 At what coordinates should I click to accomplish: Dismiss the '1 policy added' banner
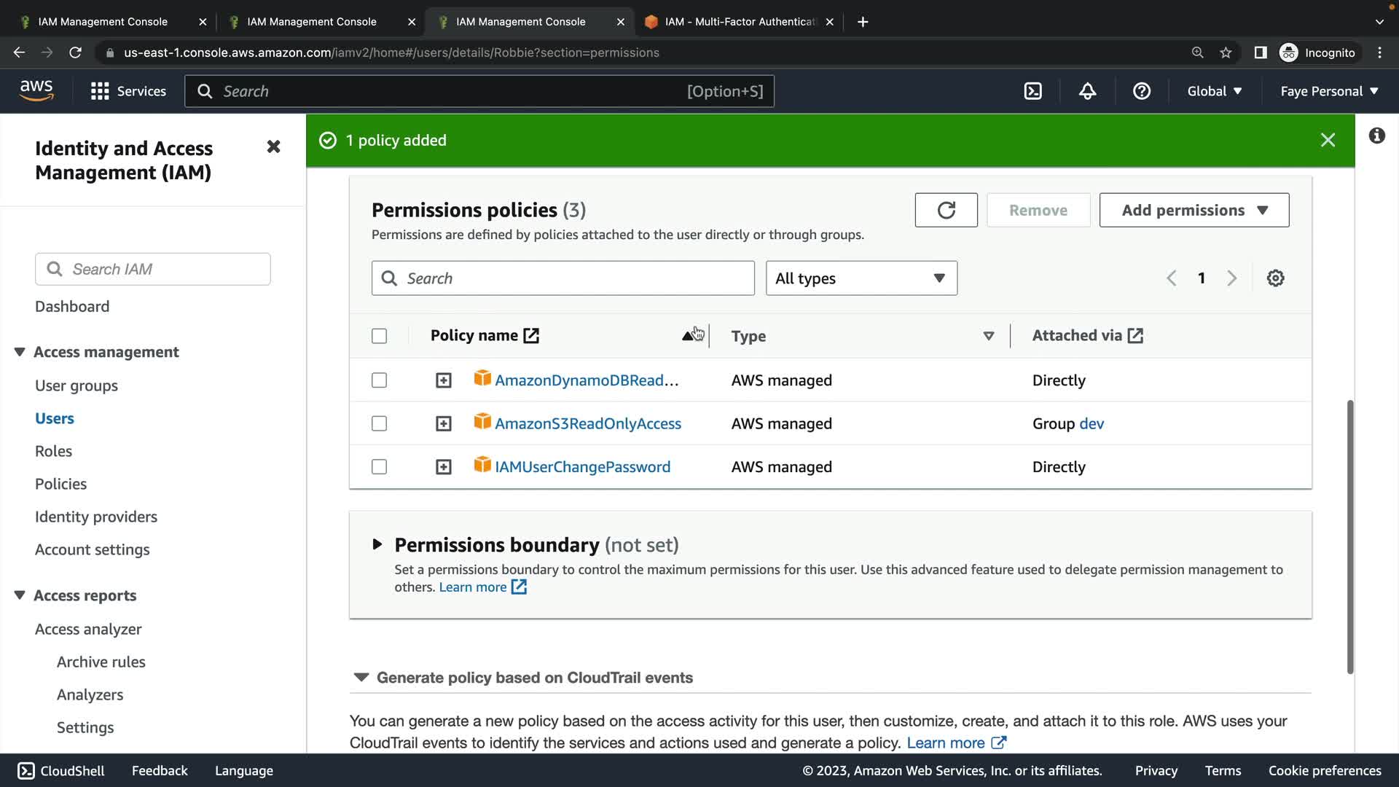(x=1328, y=140)
